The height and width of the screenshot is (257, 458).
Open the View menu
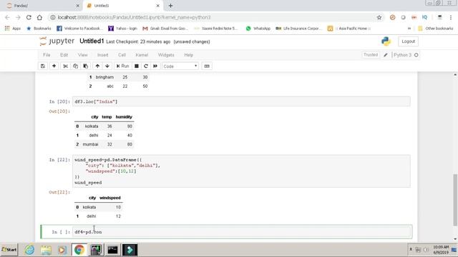click(x=83, y=55)
